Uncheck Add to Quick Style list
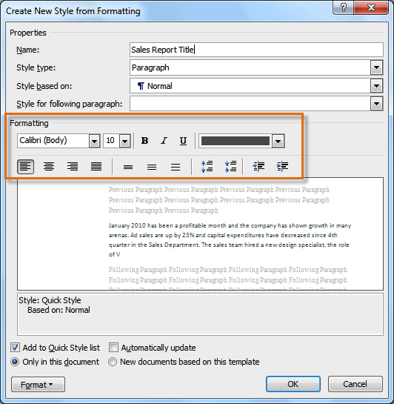Viewport: 394px width, 404px height. pos(15,348)
